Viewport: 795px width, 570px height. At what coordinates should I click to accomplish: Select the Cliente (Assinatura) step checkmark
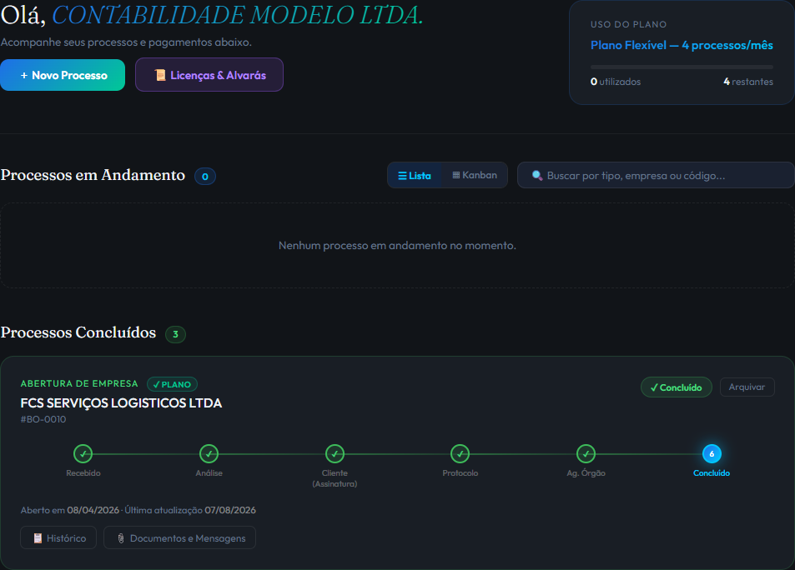(x=335, y=454)
